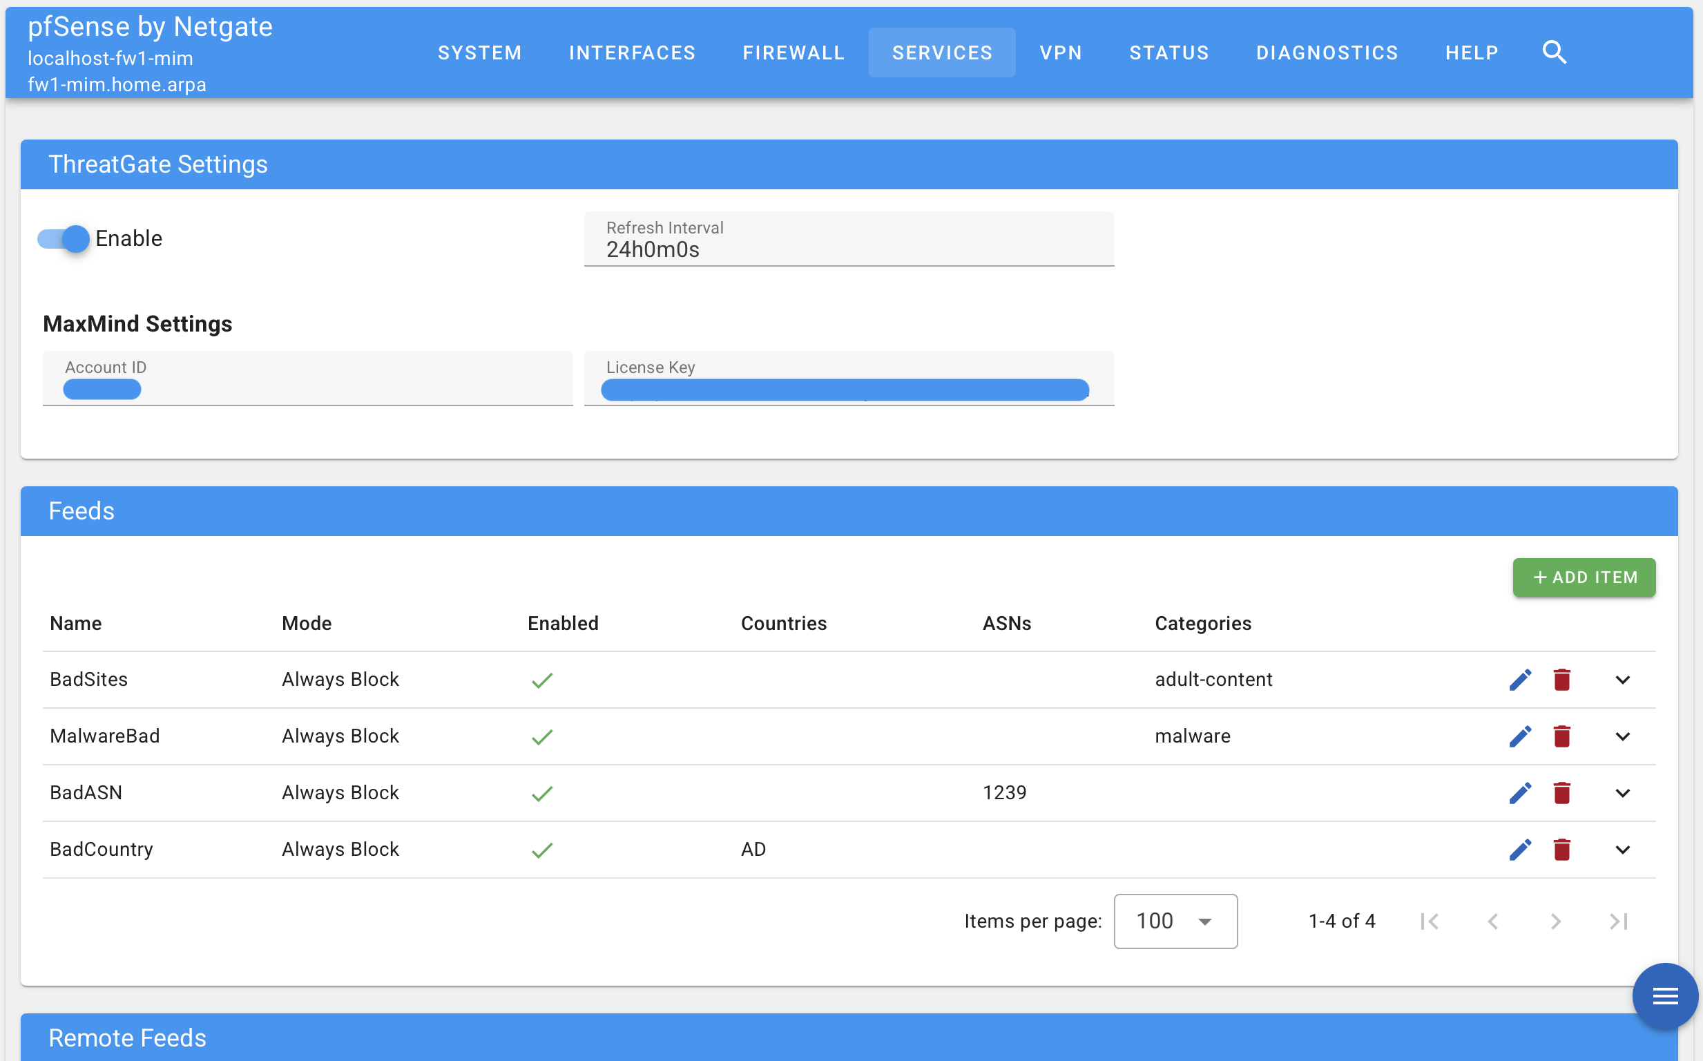Image resolution: width=1703 pixels, height=1061 pixels.
Task: Open the Services menu
Action: click(x=942, y=52)
